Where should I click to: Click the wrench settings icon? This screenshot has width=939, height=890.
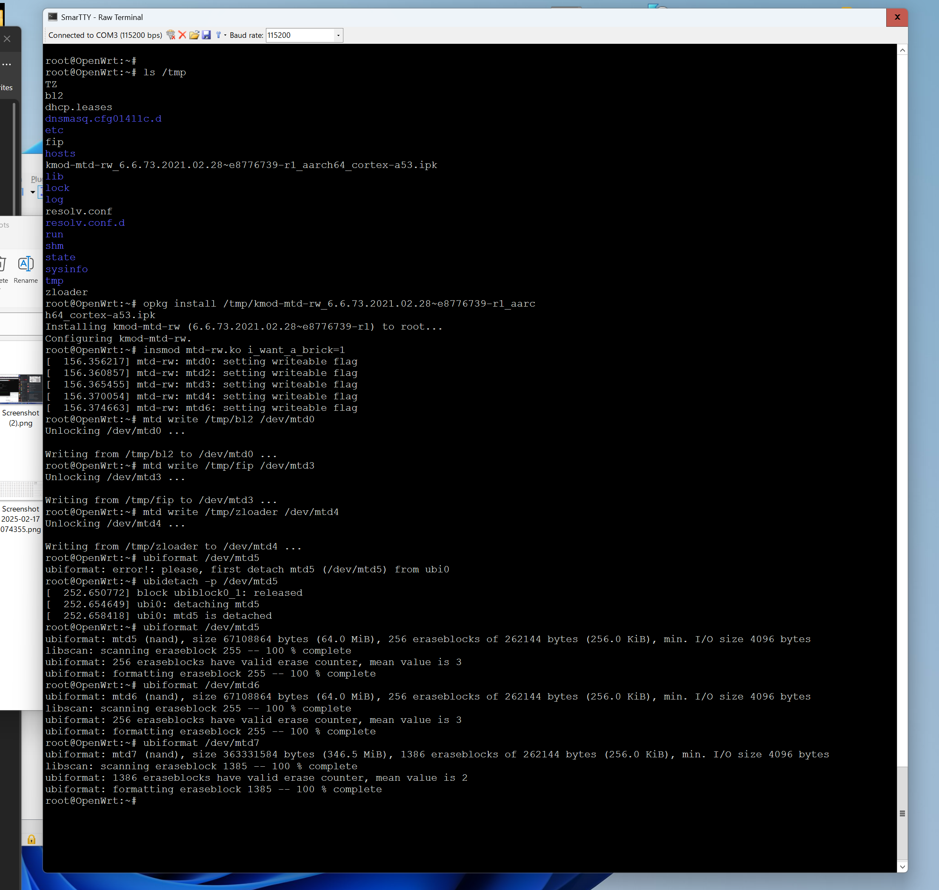[218, 35]
